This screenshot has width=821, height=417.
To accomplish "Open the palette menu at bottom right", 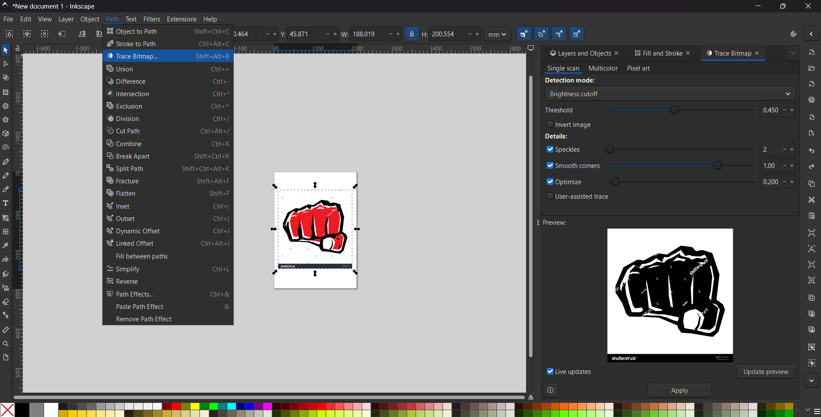I will [817, 411].
